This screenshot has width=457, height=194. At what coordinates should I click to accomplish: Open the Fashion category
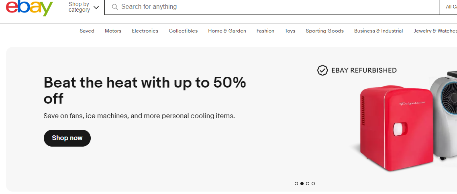(x=265, y=31)
